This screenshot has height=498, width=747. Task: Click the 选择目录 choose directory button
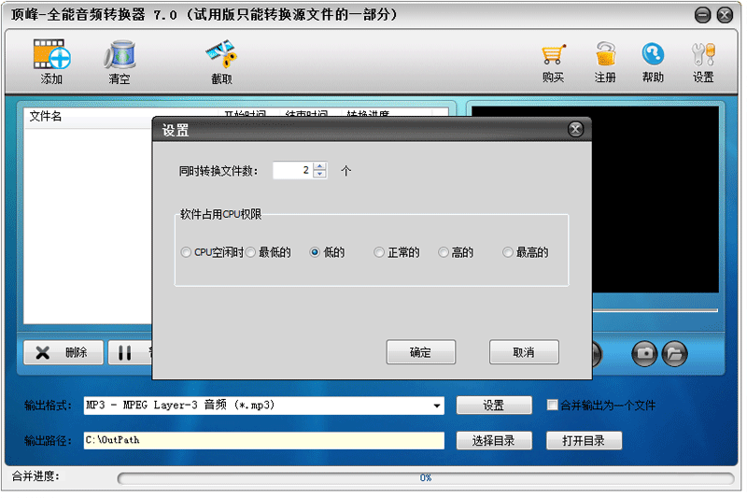click(494, 441)
